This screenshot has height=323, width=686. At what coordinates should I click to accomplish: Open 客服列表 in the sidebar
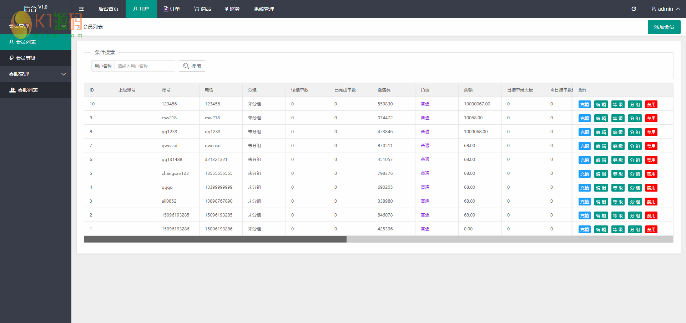tap(27, 90)
